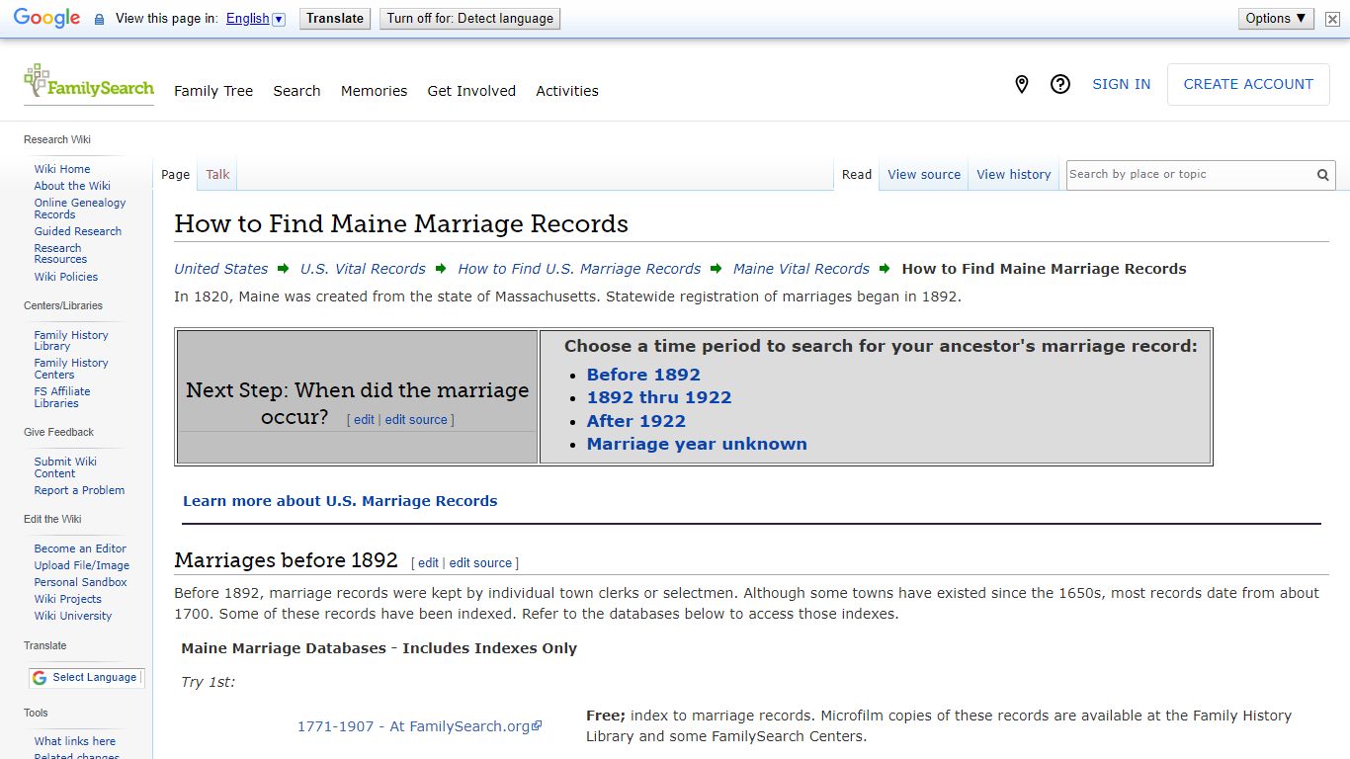Choose the Before 1892 time period
This screenshot has width=1350, height=759.
[x=643, y=376]
